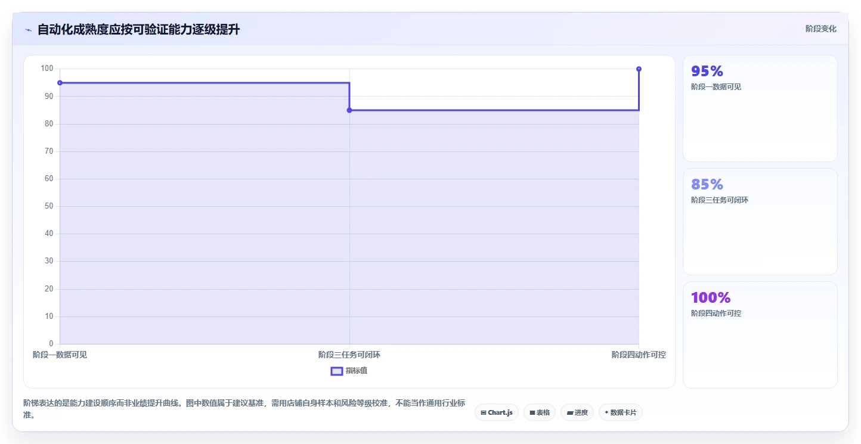Click the data point at value 95
The height and width of the screenshot is (444, 861).
tap(60, 83)
